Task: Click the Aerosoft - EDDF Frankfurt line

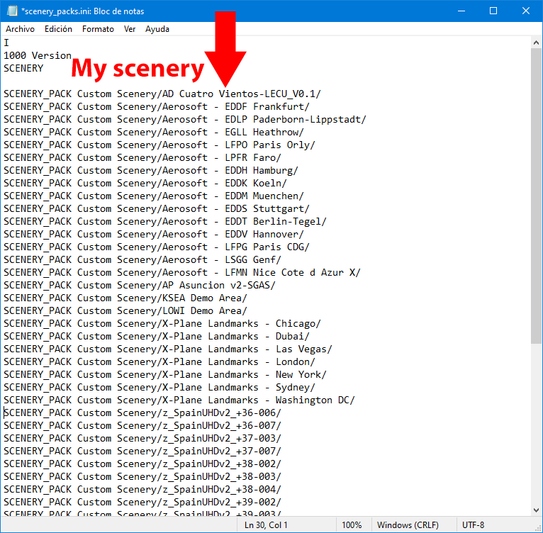Action: [x=157, y=106]
